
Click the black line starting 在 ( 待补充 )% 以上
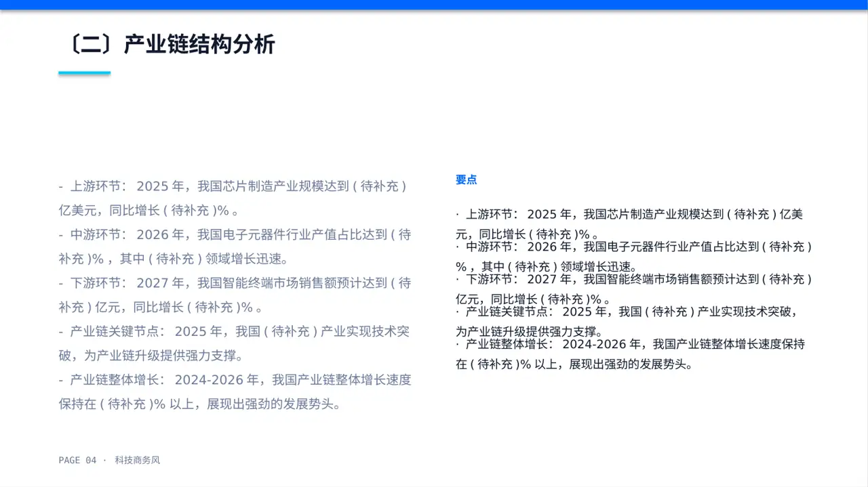(x=574, y=364)
